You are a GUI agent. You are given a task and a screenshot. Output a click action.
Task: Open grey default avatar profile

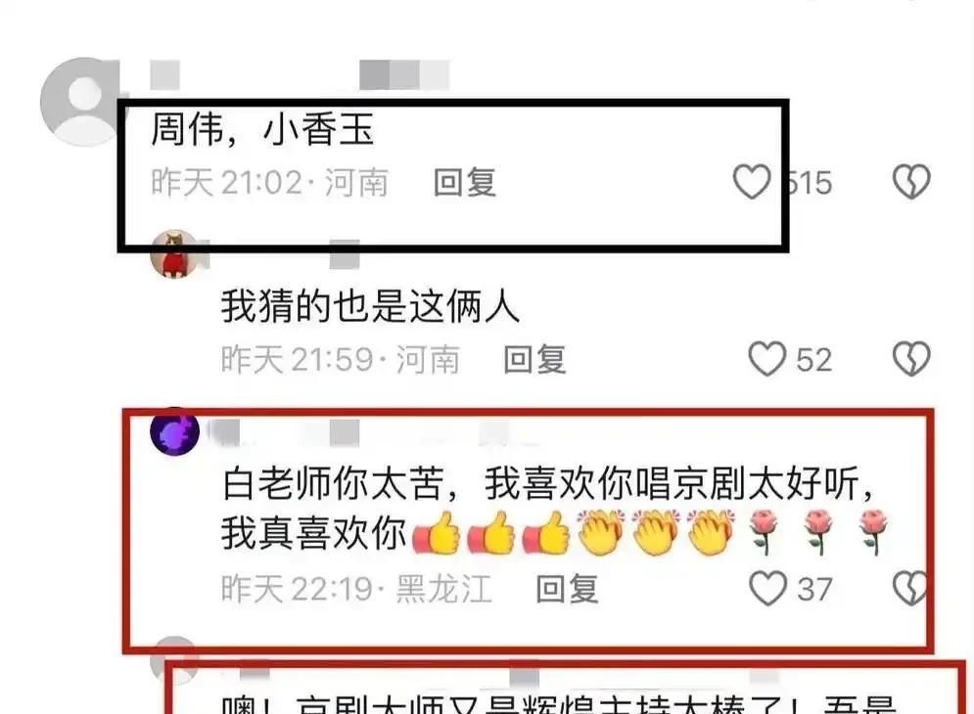pyautogui.click(x=80, y=101)
